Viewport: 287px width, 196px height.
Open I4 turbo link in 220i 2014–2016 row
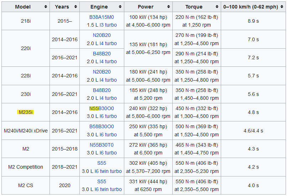[108, 43]
